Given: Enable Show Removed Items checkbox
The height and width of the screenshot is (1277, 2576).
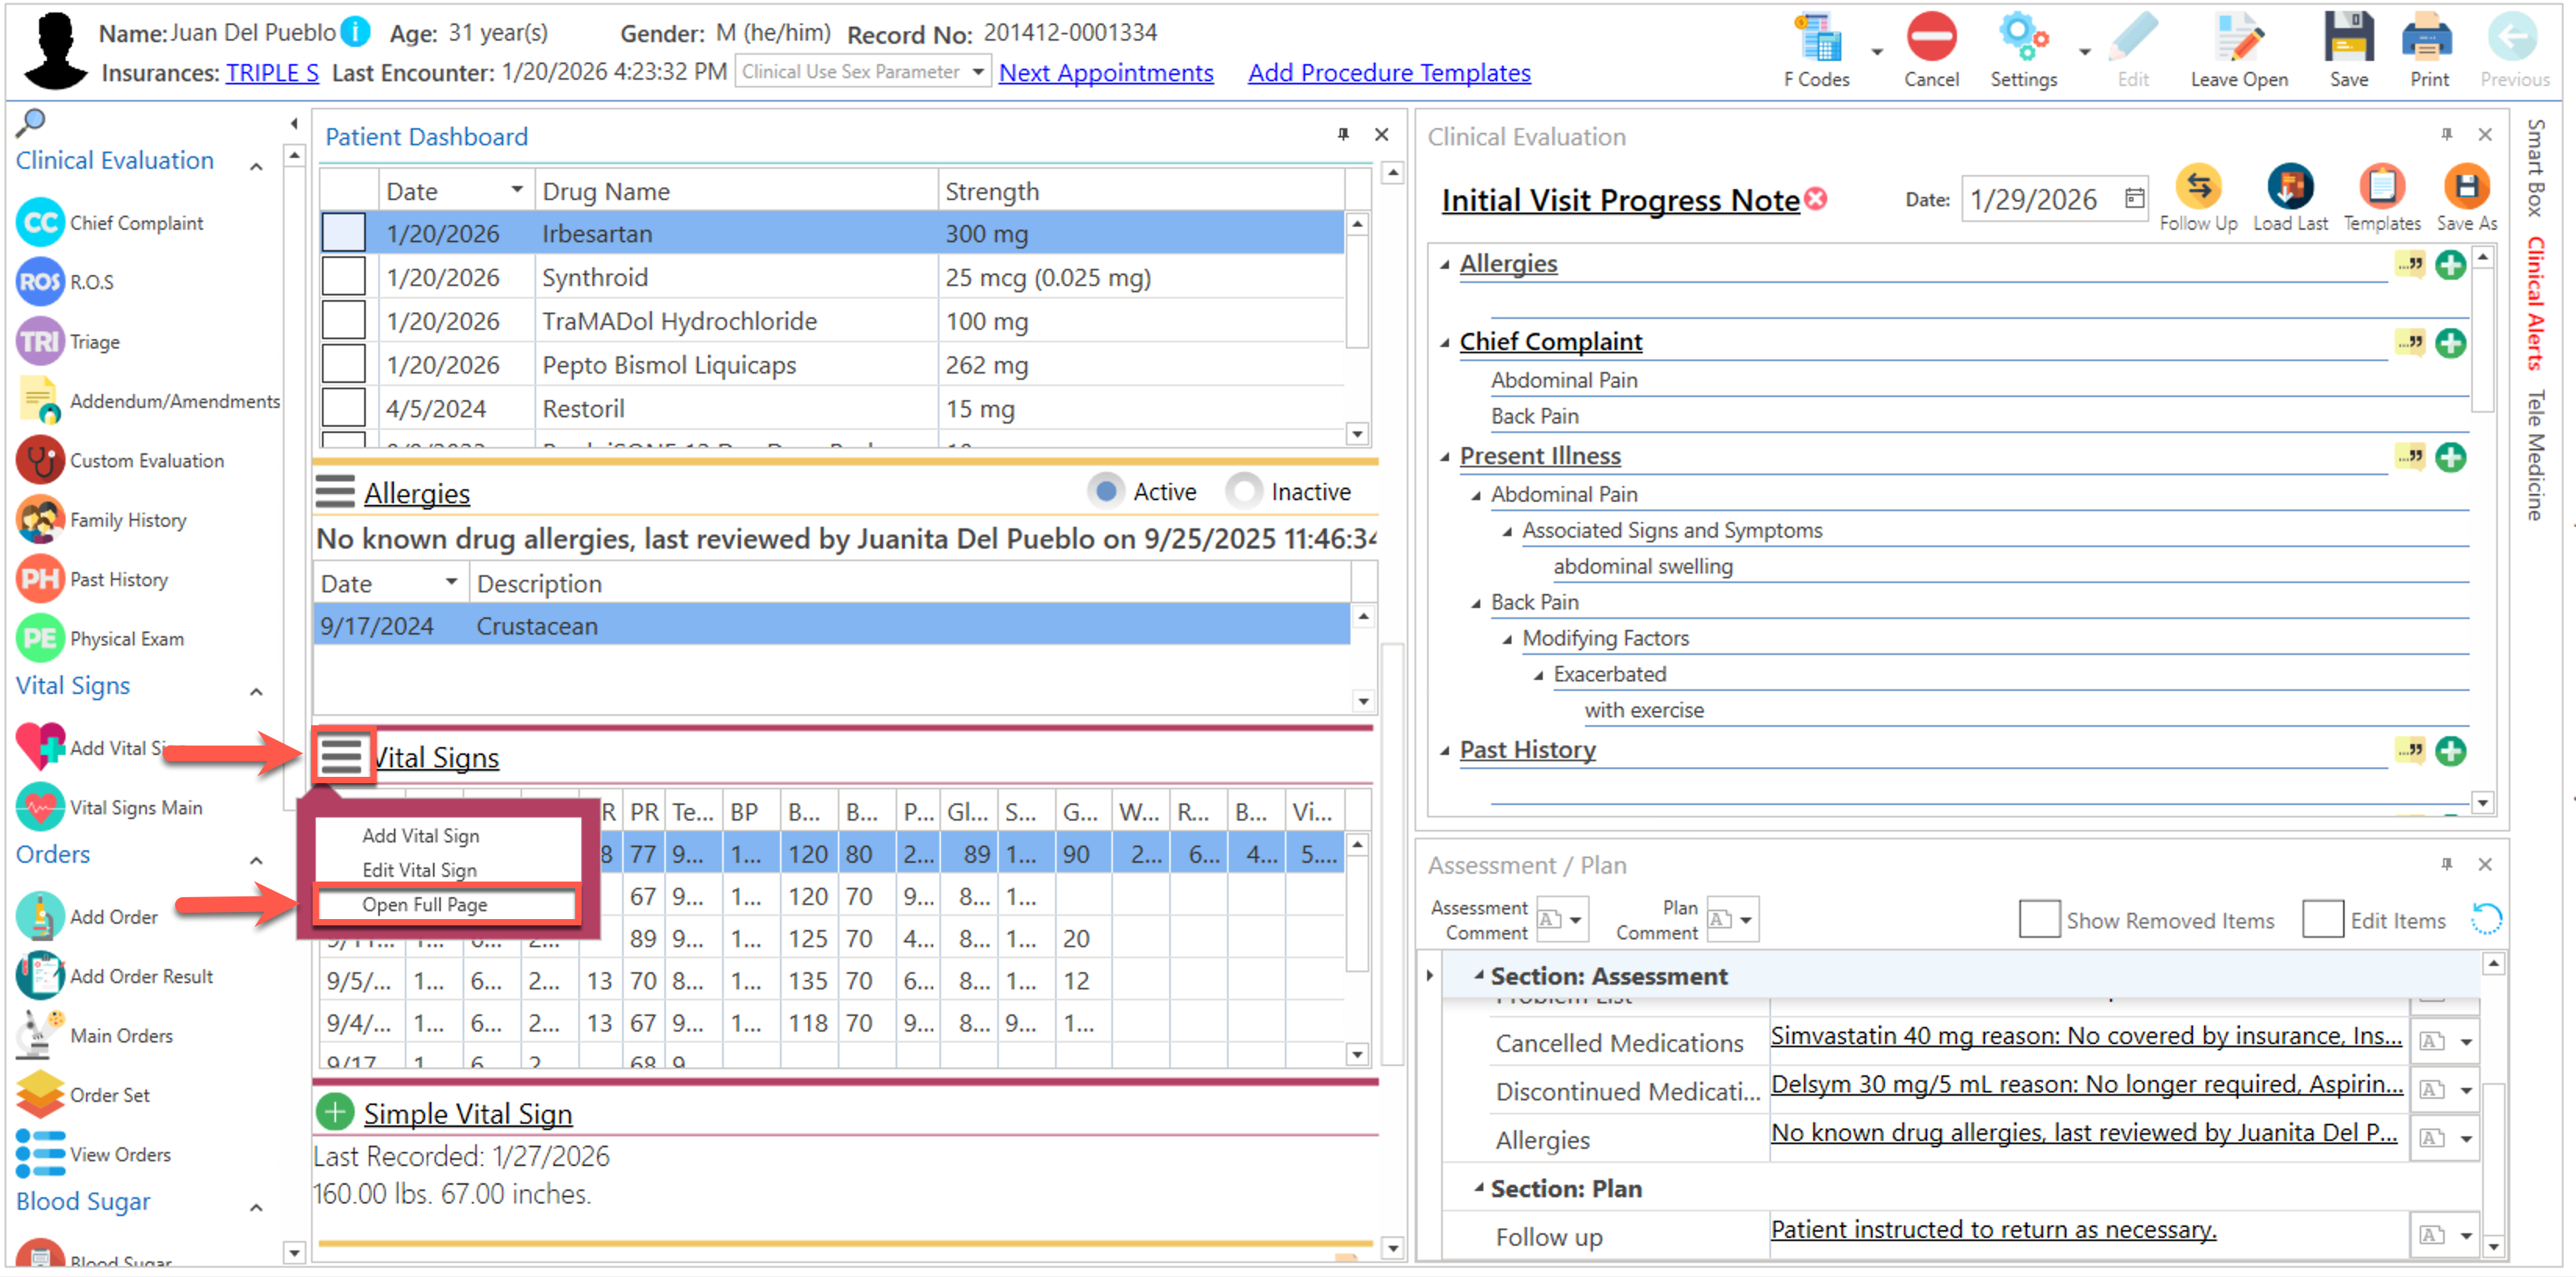Looking at the screenshot, I should coord(2038,919).
